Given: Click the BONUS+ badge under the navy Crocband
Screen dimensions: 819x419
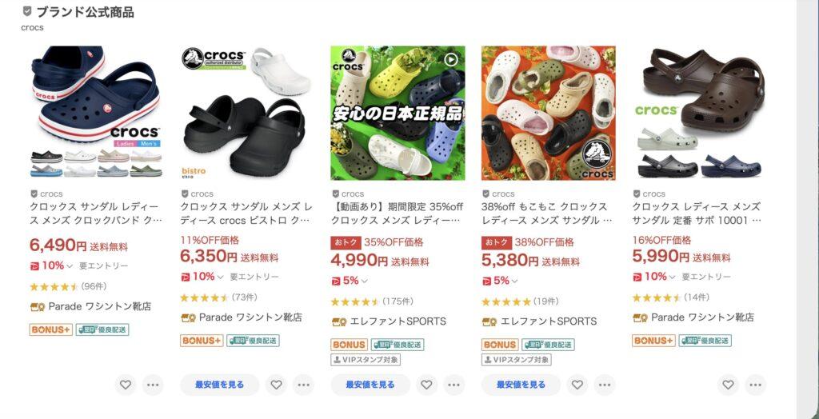Looking at the screenshot, I should click(50, 329).
